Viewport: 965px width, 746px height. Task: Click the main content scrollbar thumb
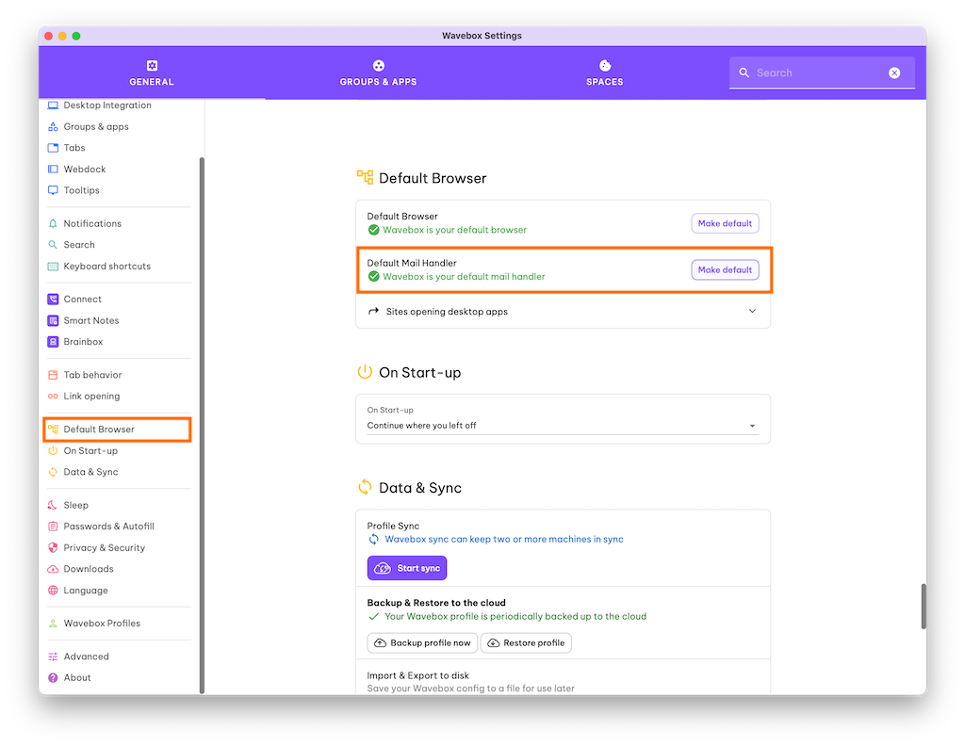coord(924,607)
